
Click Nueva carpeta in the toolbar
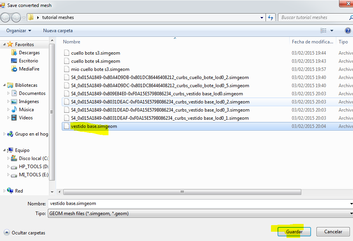[58, 31]
